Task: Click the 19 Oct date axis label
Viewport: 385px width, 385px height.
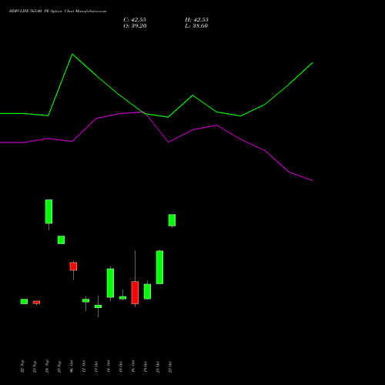Action: coord(146,367)
